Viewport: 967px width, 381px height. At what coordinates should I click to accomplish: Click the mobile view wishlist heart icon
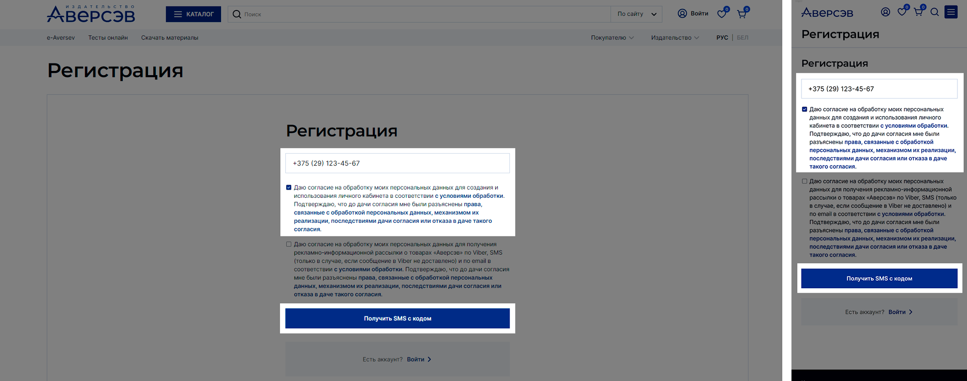pyautogui.click(x=901, y=12)
